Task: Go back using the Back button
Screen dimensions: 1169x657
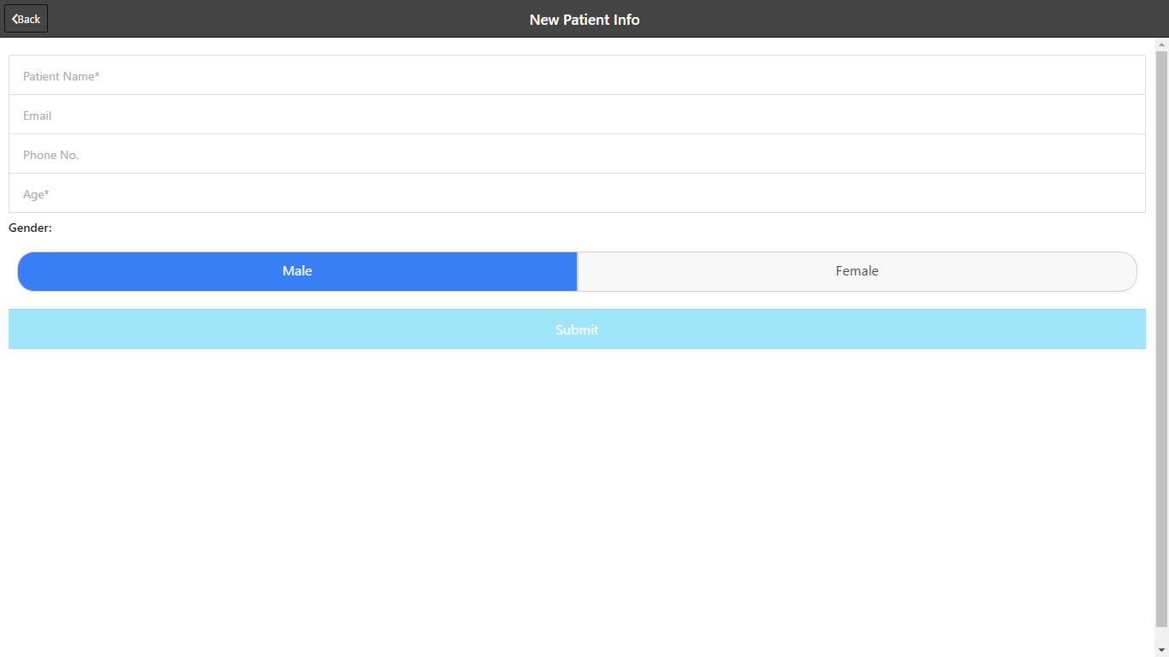Action: pos(27,19)
